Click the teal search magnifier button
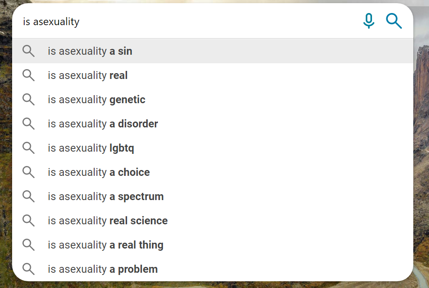Screen dimensions: 429x288 coord(394,21)
